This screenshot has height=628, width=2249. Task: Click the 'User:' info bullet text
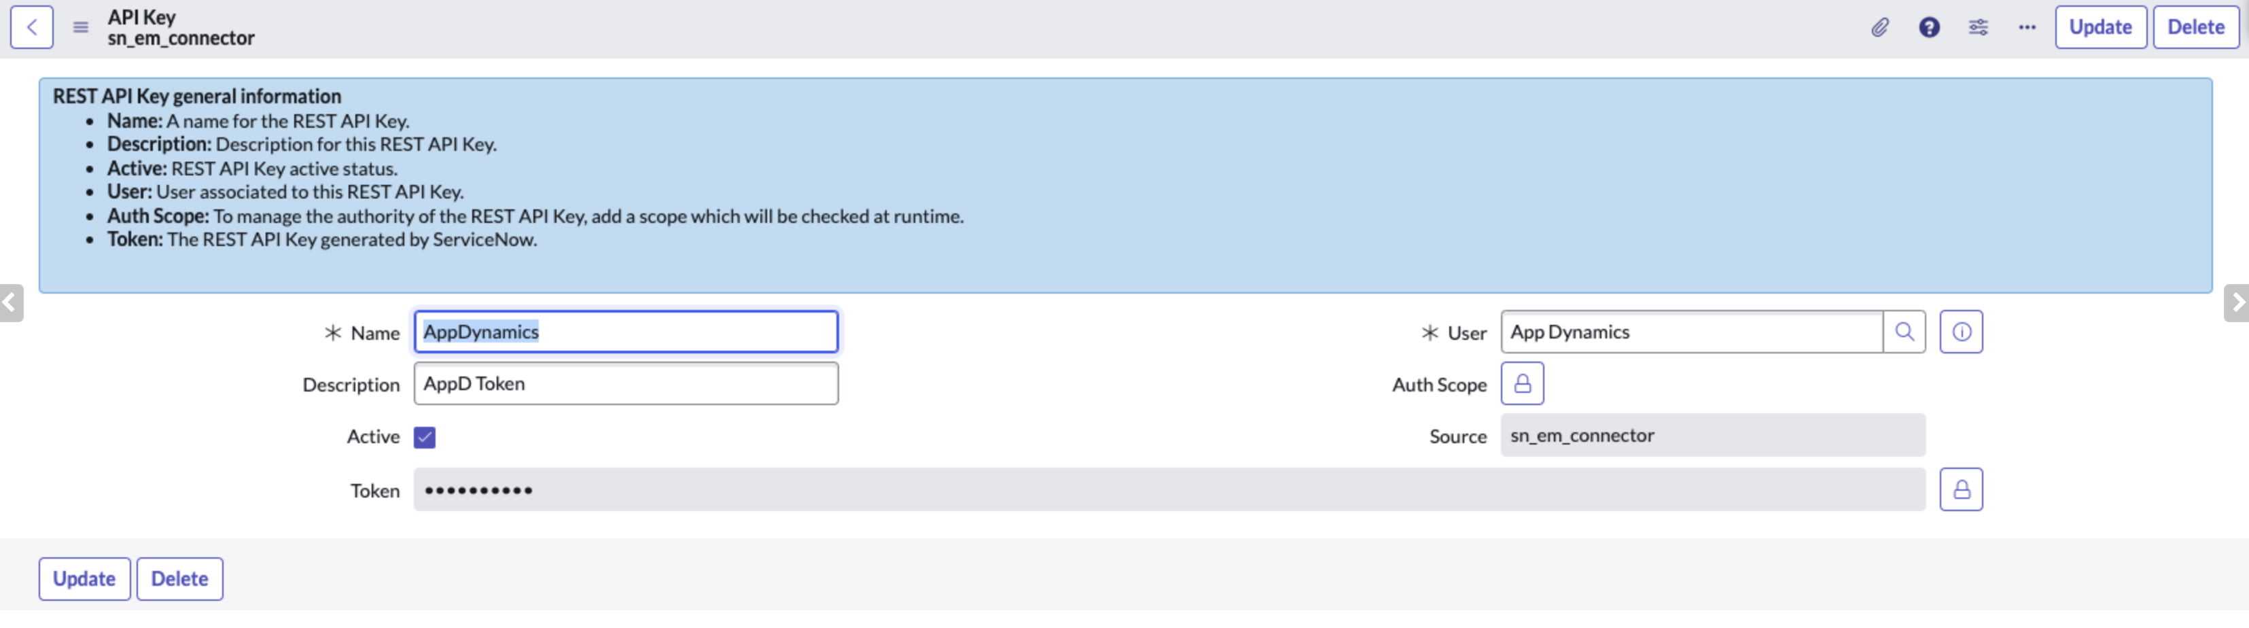[285, 192]
